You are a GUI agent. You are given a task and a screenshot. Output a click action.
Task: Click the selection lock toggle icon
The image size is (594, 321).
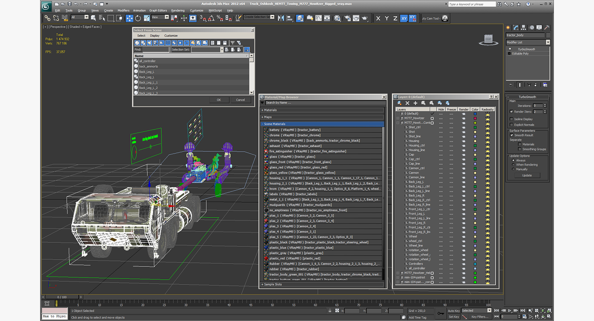pyautogui.click(x=330, y=311)
